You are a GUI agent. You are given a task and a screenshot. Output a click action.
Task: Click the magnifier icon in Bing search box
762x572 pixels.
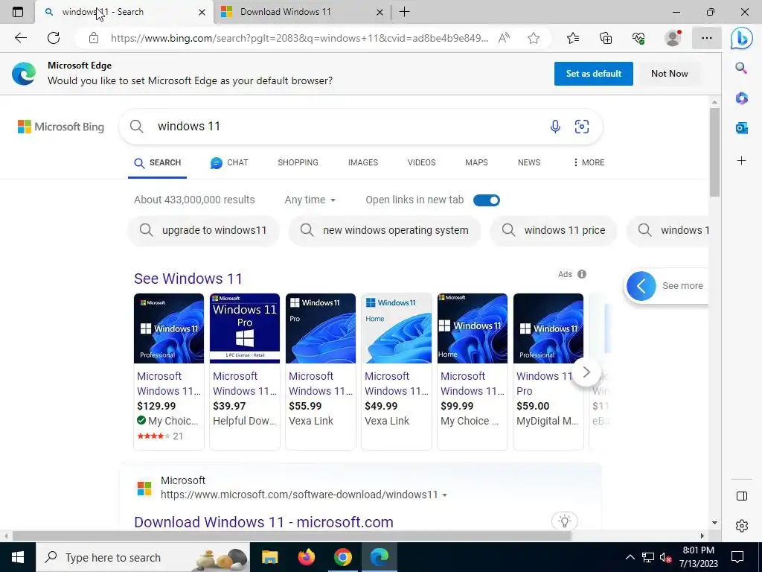[137, 127]
